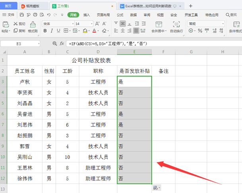This screenshot has width=242, height=193.
Task: Open the 文件 menu
Action: [8, 15]
